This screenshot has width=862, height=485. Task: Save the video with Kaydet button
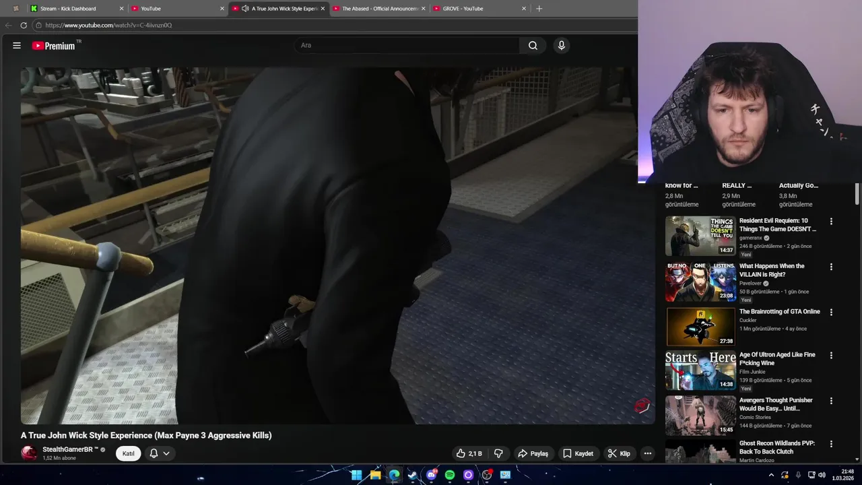[x=578, y=453]
